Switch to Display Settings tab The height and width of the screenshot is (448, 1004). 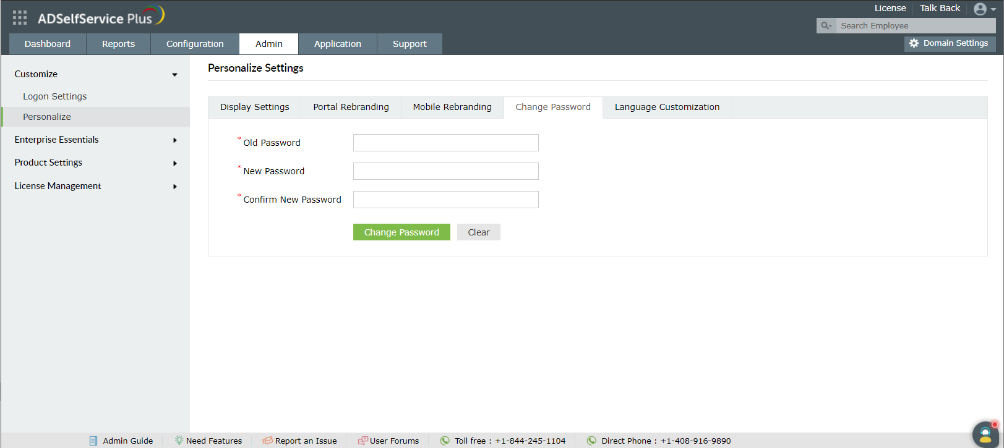255,107
